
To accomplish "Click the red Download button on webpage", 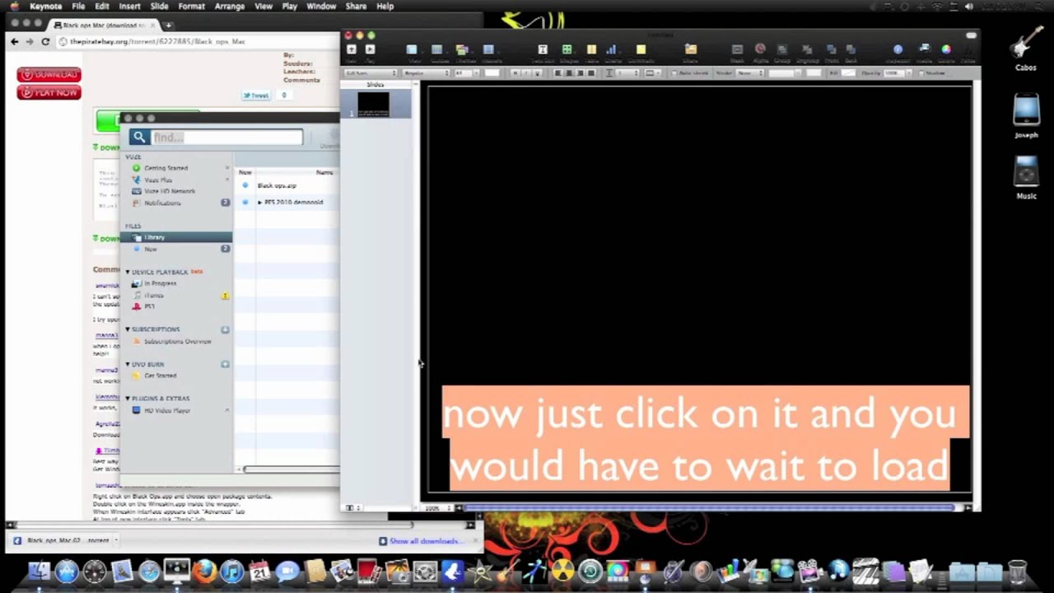I will tap(49, 75).
